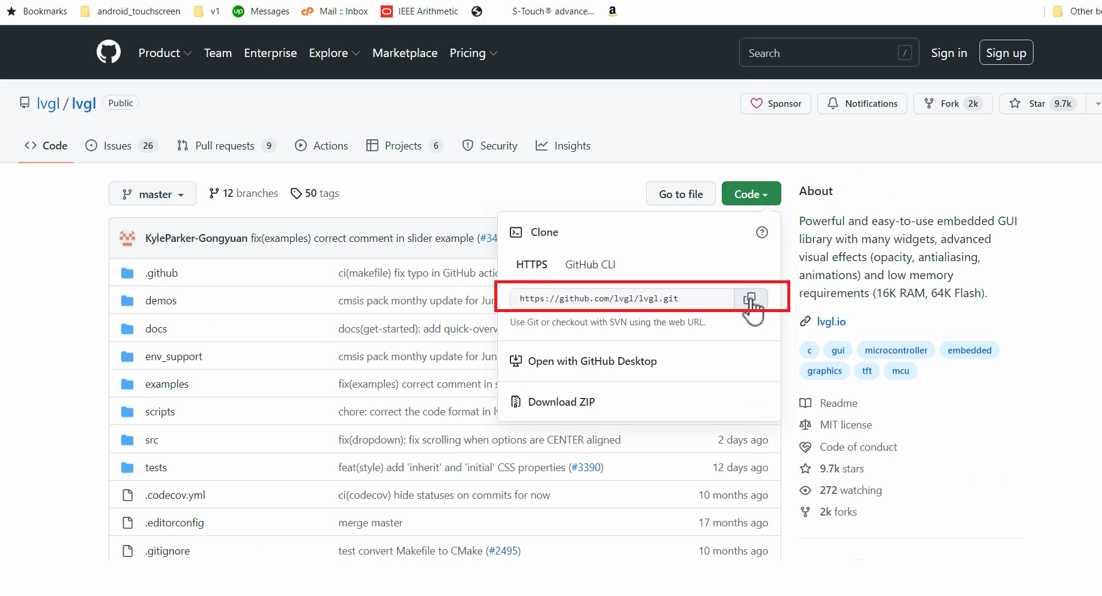Open the lvgl.io website link
Image resolution: width=1102 pixels, height=596 pixels.
coord(831,322)
